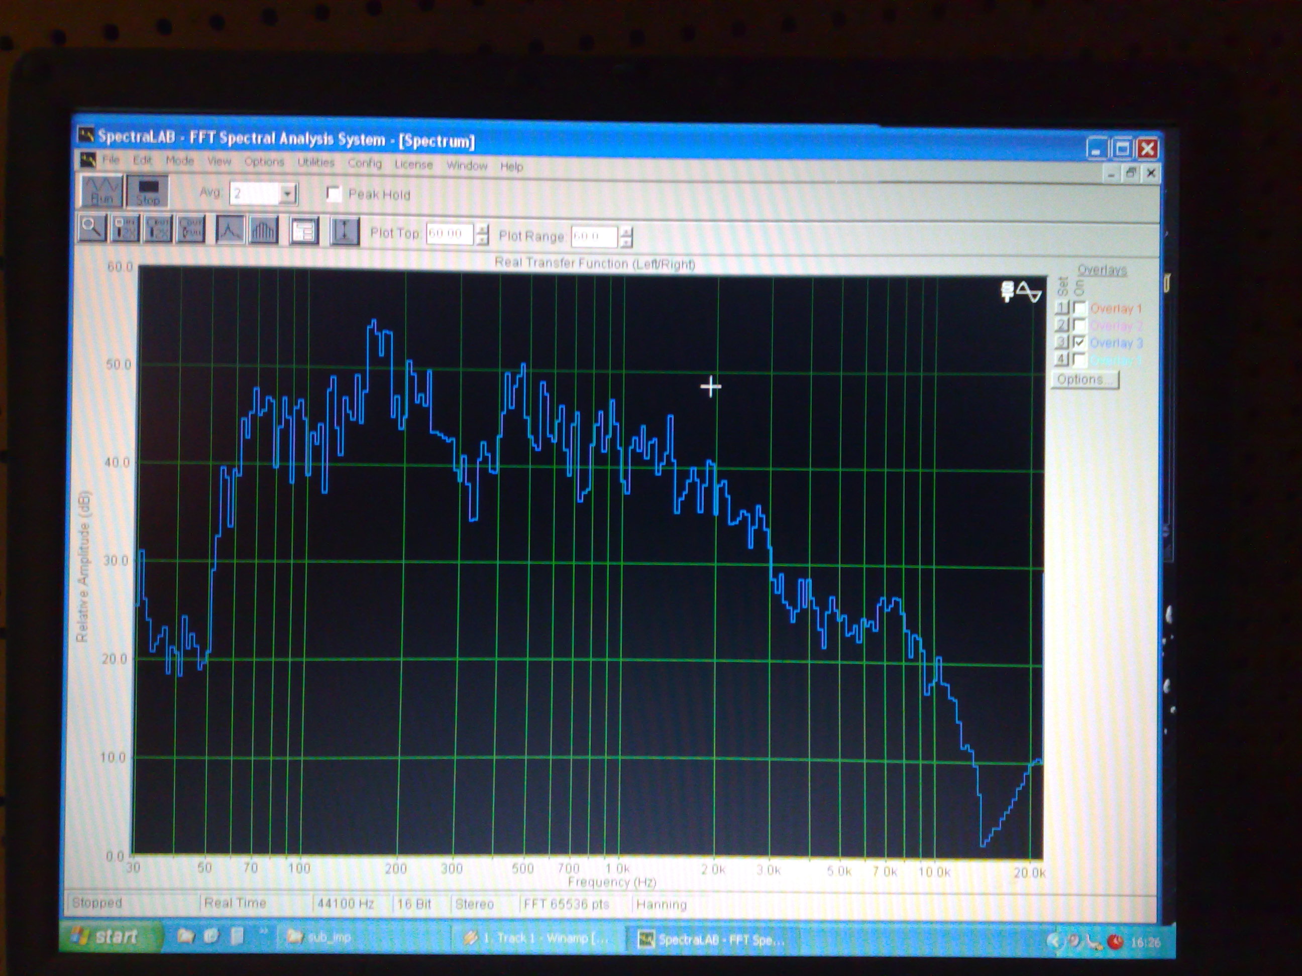Click the zoom out 2X icon
Screen dimensions: 1302x976
158,230
